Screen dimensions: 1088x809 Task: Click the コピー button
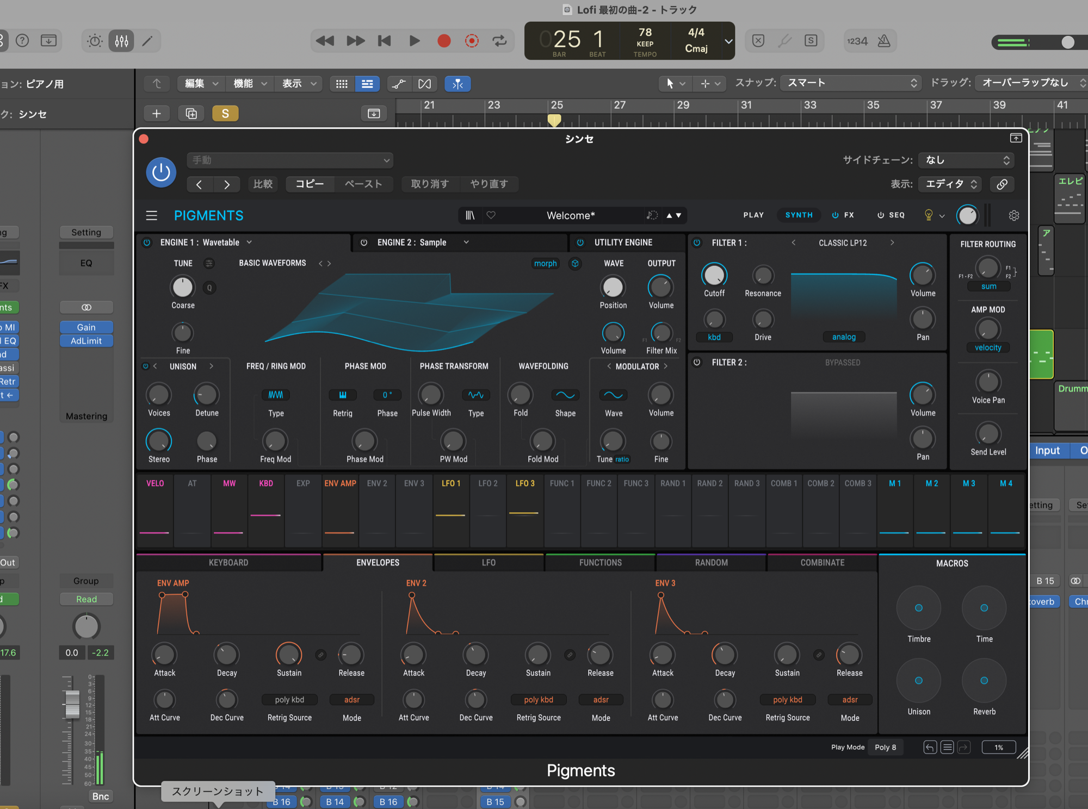[x=310, y=184]
